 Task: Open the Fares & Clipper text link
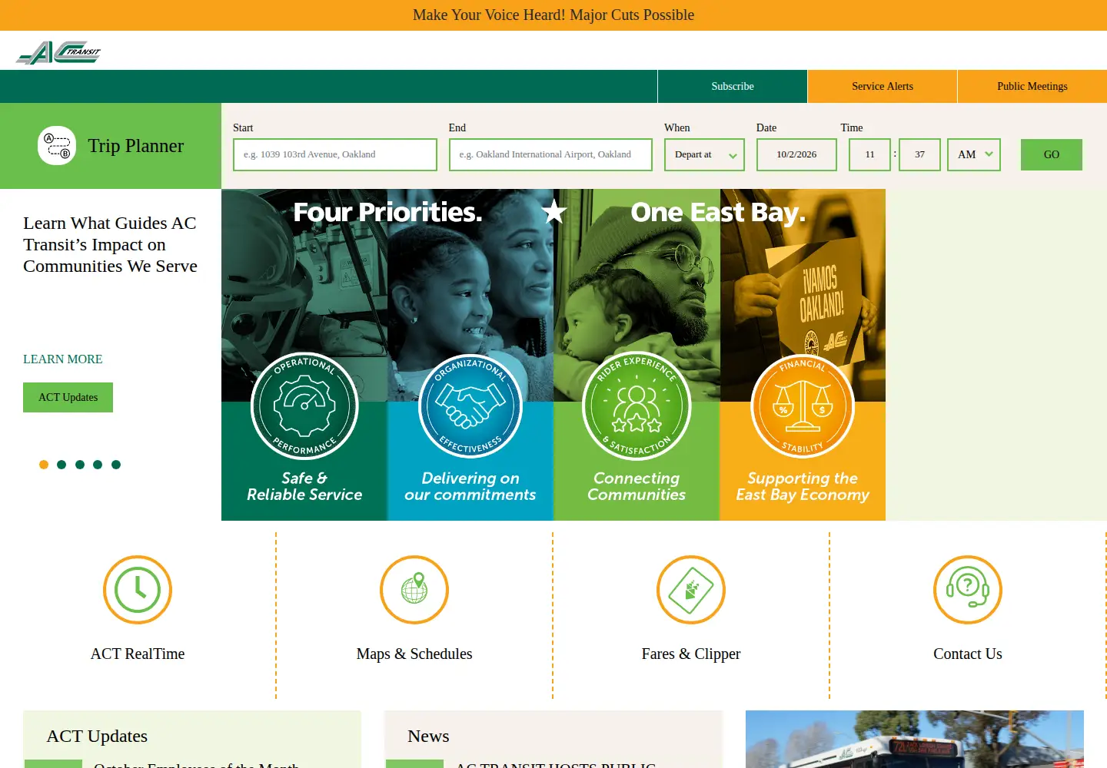[691, 654]
